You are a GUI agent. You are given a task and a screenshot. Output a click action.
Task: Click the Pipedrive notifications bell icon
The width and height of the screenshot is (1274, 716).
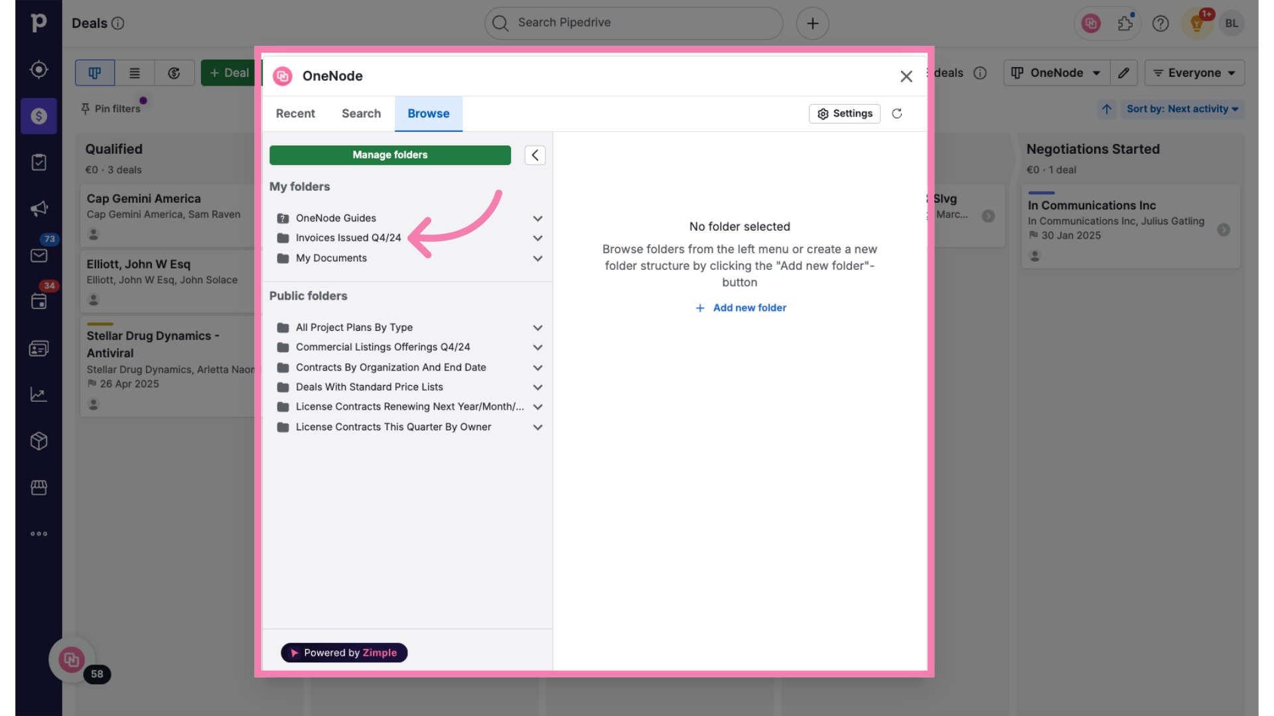coord(1197,24)
